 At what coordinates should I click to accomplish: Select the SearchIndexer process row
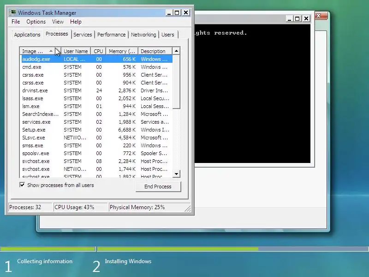click(x=96, y=114)
